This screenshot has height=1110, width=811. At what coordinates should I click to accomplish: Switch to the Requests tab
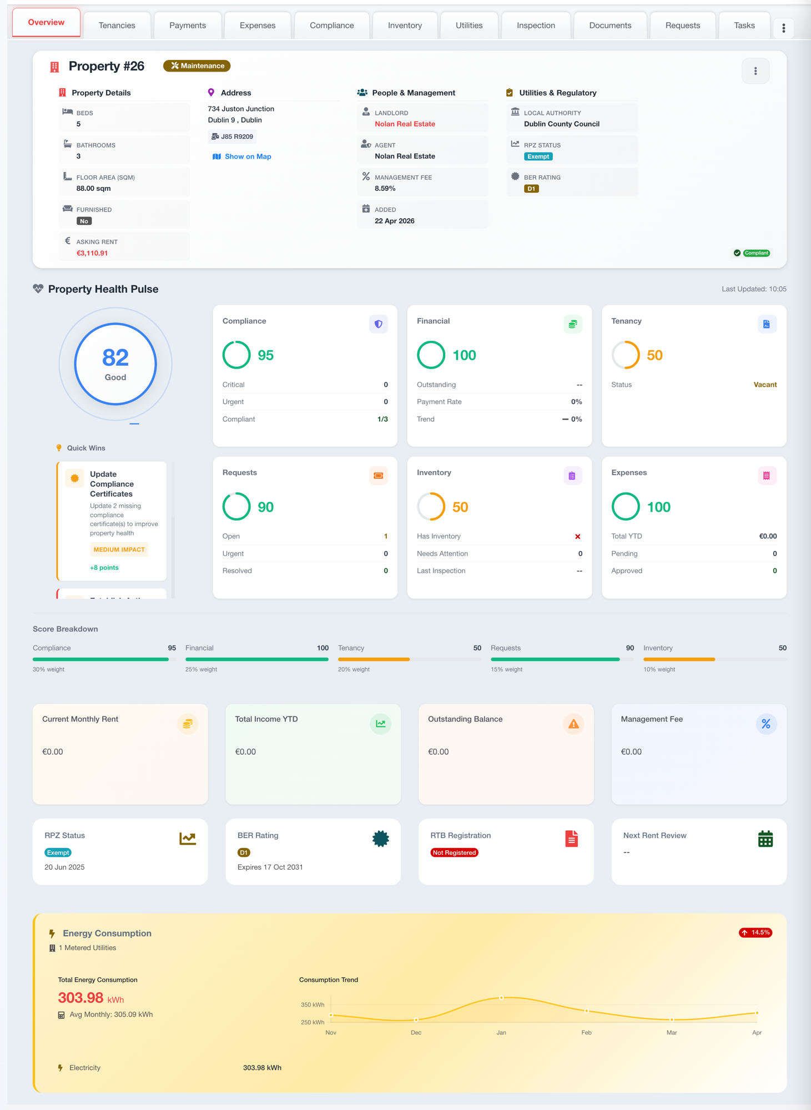(x=683, y=26)
